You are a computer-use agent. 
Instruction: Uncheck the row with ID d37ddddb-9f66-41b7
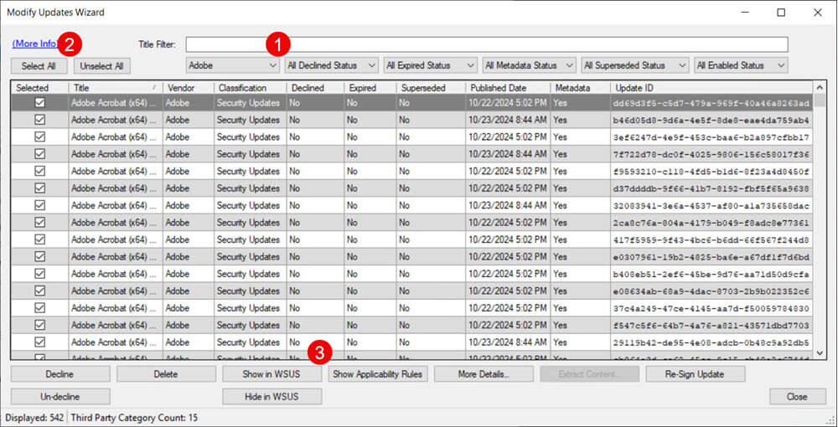[x=40, y=188]
